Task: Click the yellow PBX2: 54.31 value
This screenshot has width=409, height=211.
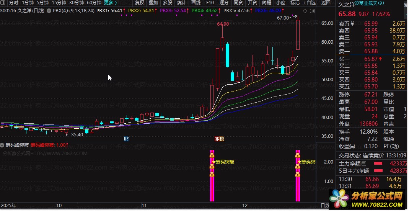Action: pos(140,11)
